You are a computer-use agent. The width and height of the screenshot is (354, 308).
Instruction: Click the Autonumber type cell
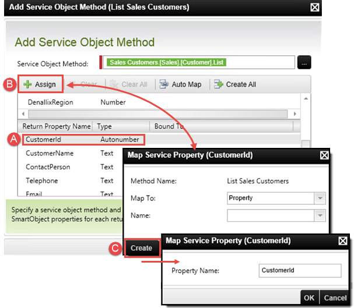pyautogui.click(x=120, y=140)
